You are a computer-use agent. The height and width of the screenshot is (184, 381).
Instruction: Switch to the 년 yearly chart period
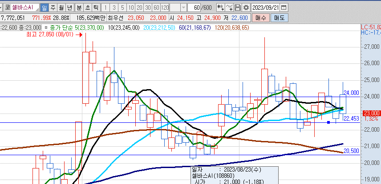pyautogui.click(x=70, y=8)
